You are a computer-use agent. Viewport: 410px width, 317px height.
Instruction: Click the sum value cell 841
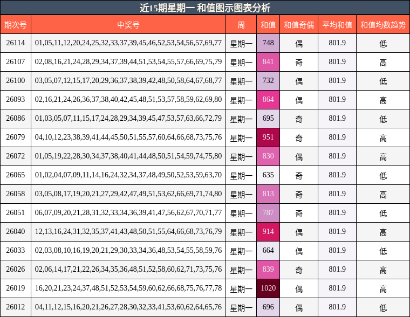[268, 62]
